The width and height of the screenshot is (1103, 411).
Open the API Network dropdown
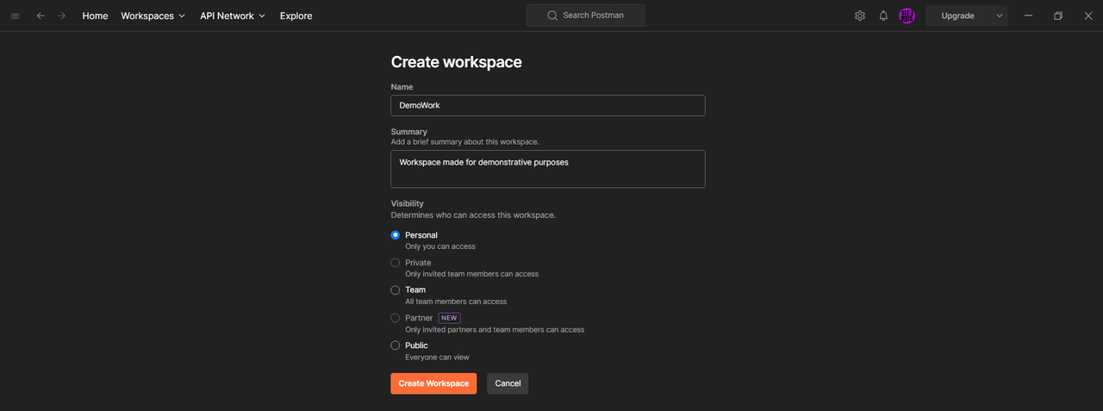tap(233, 16)
